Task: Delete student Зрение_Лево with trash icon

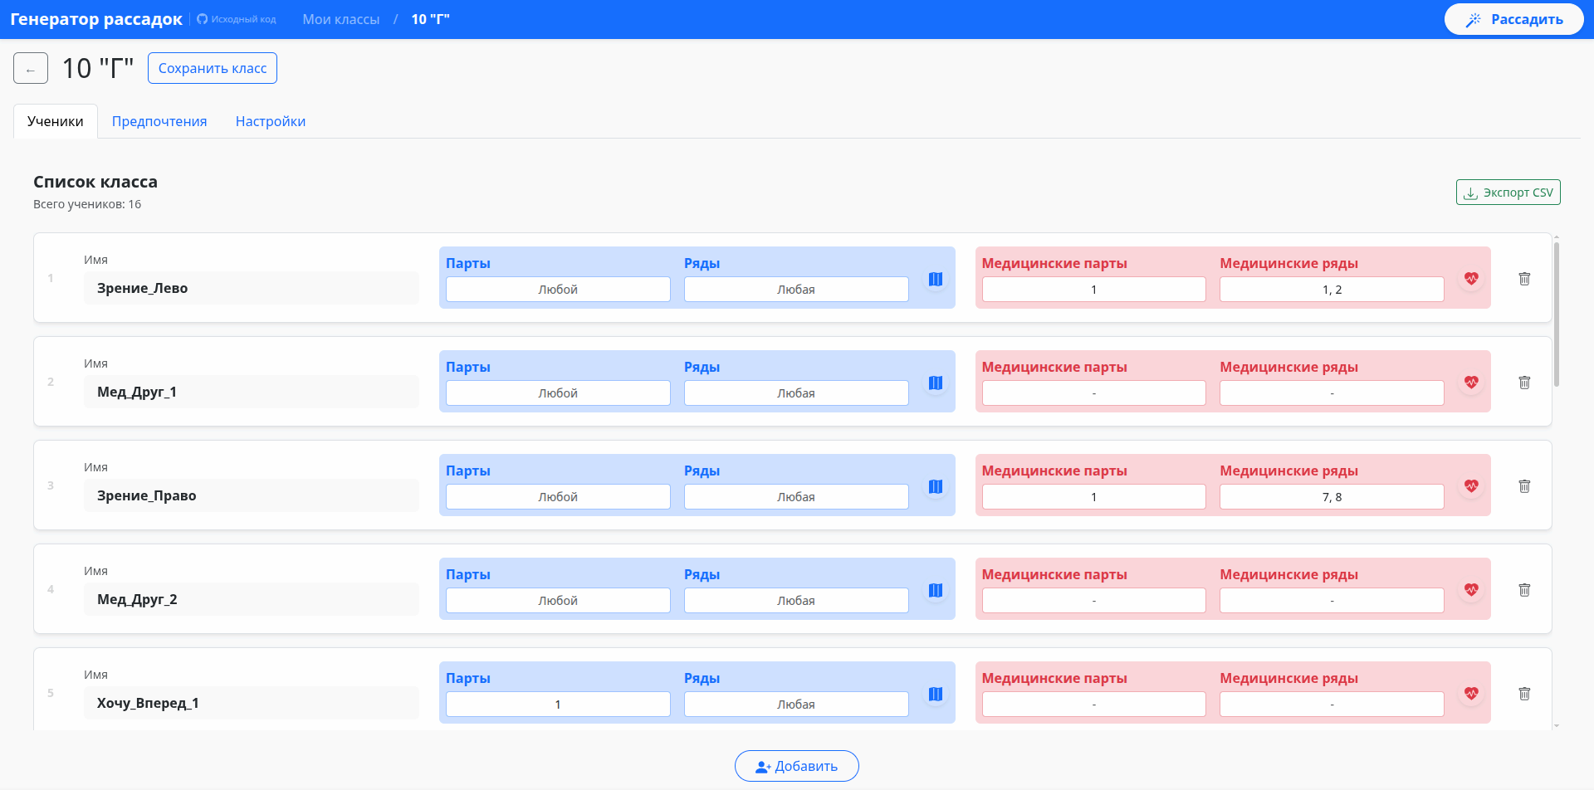Action: (x=1524, y=279)
